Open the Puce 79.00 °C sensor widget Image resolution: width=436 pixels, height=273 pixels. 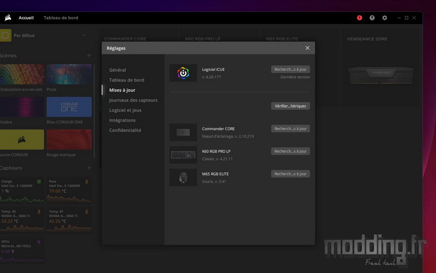[69, 190]
